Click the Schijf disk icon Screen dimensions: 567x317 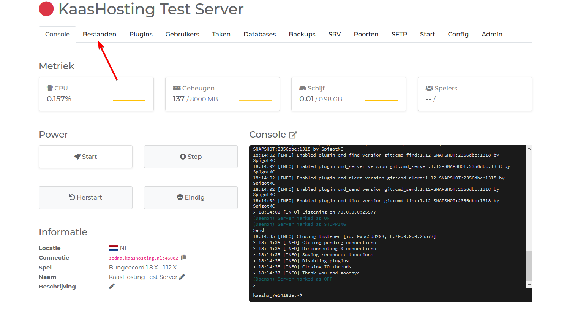click(x=303, y=88)
